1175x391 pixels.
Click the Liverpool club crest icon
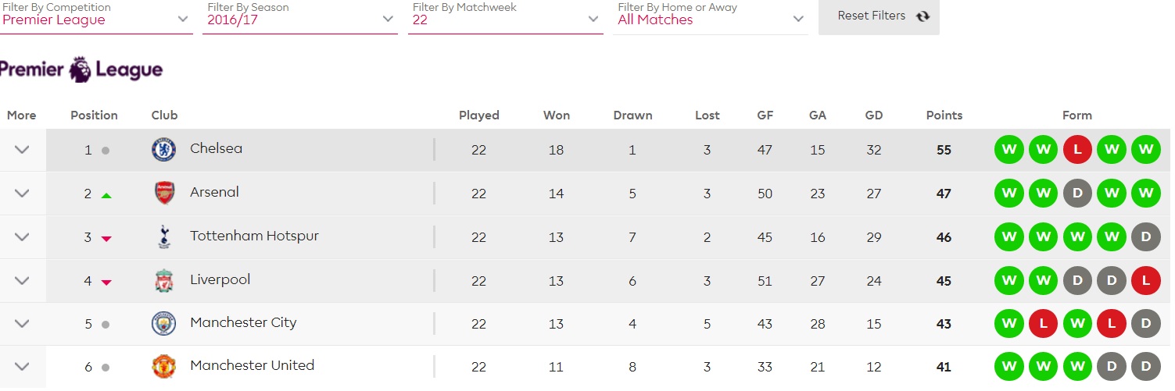point(163,280)
